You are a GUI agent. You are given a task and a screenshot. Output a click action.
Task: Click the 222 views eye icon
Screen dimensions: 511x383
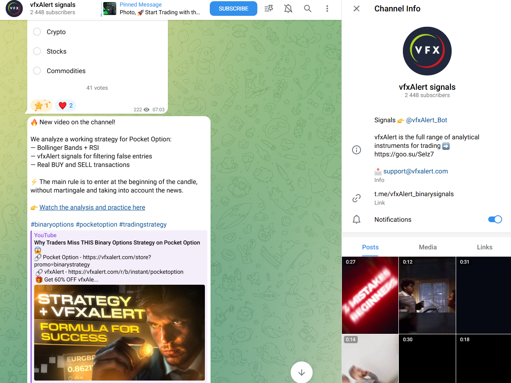[x=147, y=110]
